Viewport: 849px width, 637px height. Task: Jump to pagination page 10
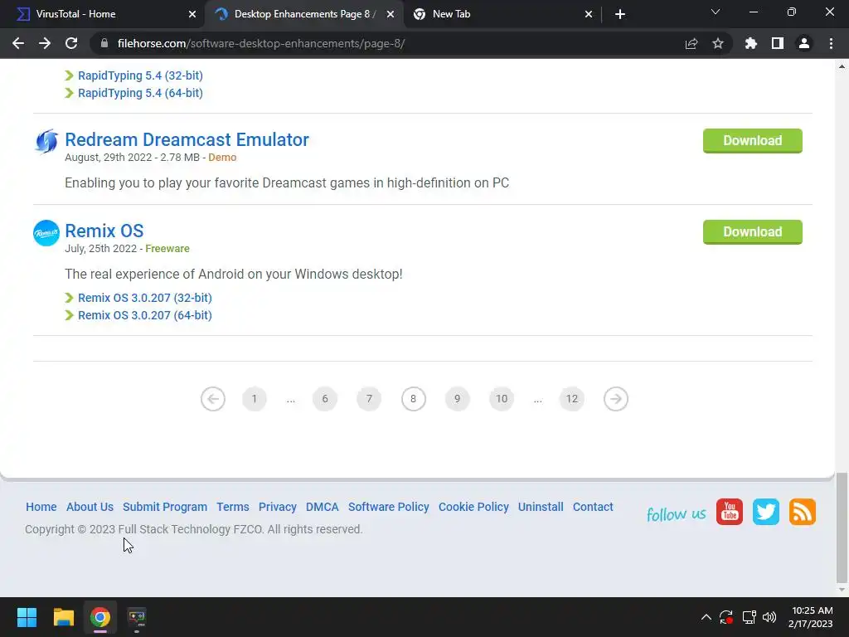coord(502,399)
